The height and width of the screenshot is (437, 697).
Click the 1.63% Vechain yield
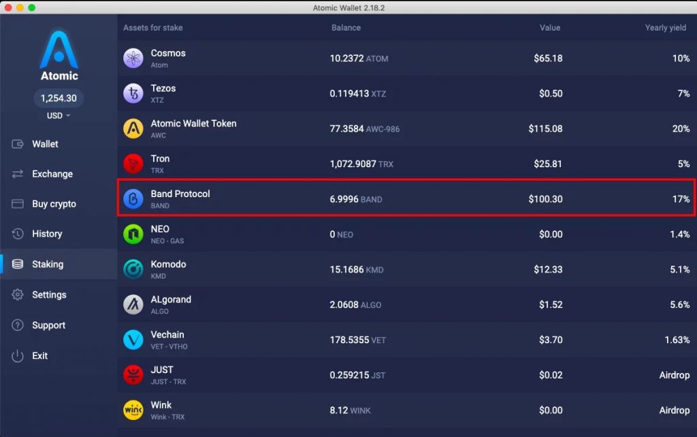[x=677, y=340]
